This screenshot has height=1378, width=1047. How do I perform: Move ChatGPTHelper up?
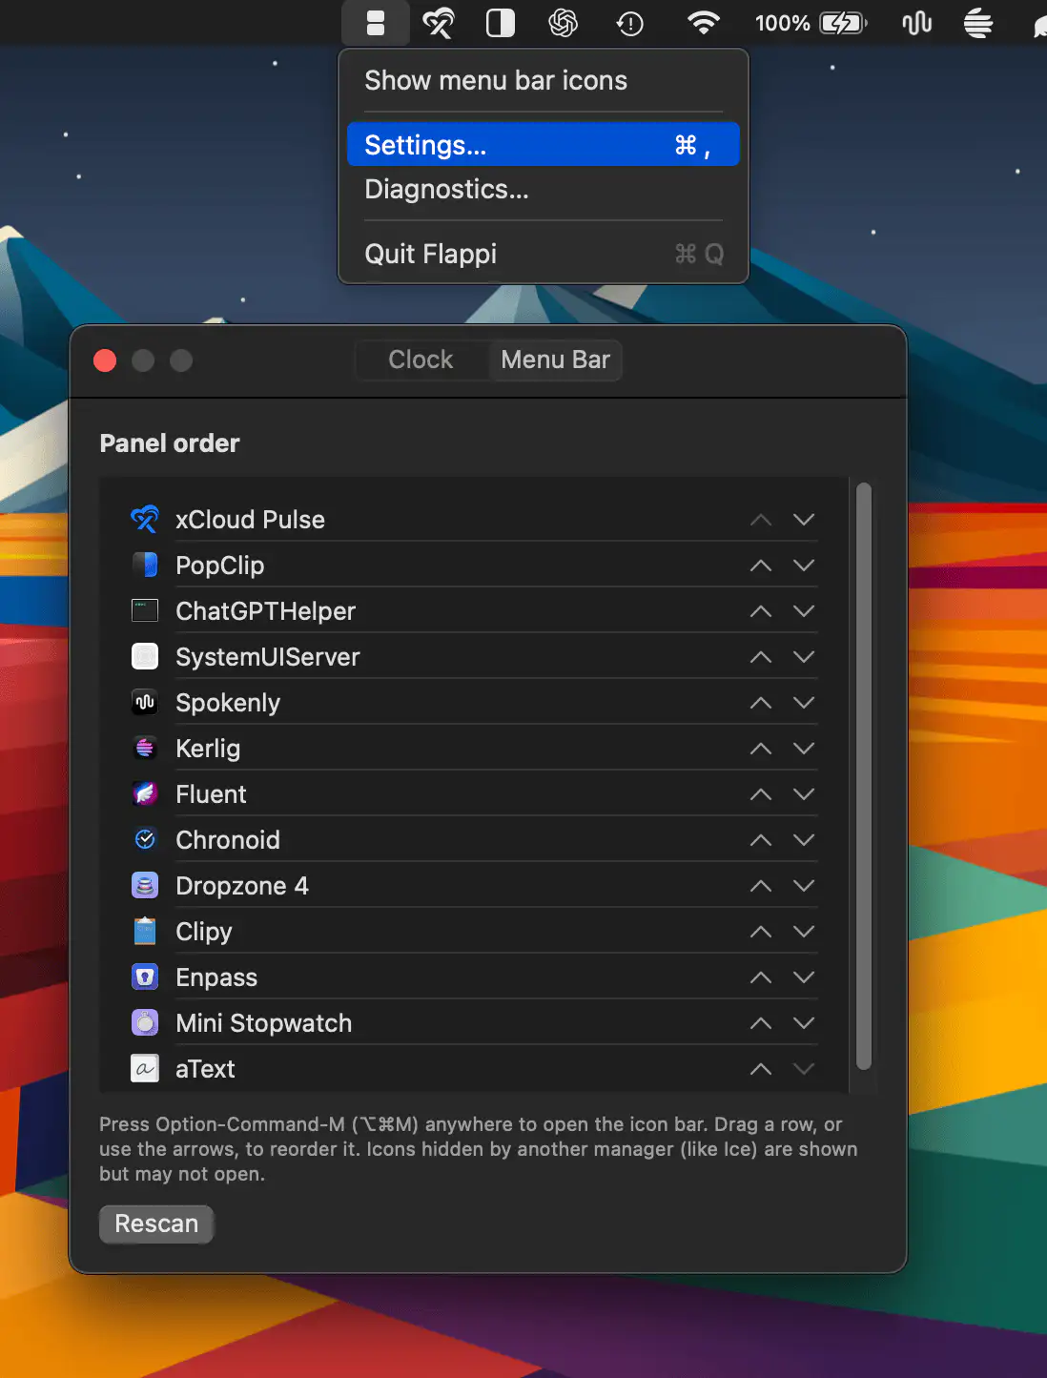click(x=761, y=611)
